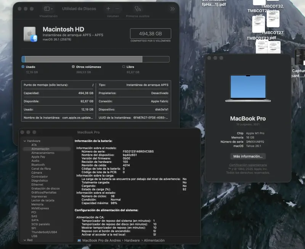The image size is (305, 249).
Task: Collapse the Red tree section
Action: click(x=25, y=240)
